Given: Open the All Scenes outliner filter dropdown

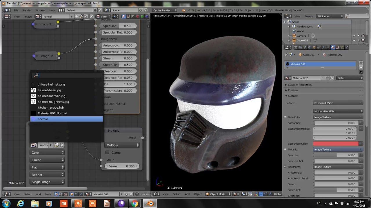Looking at the screenshot, I should [x=330, y=16].
